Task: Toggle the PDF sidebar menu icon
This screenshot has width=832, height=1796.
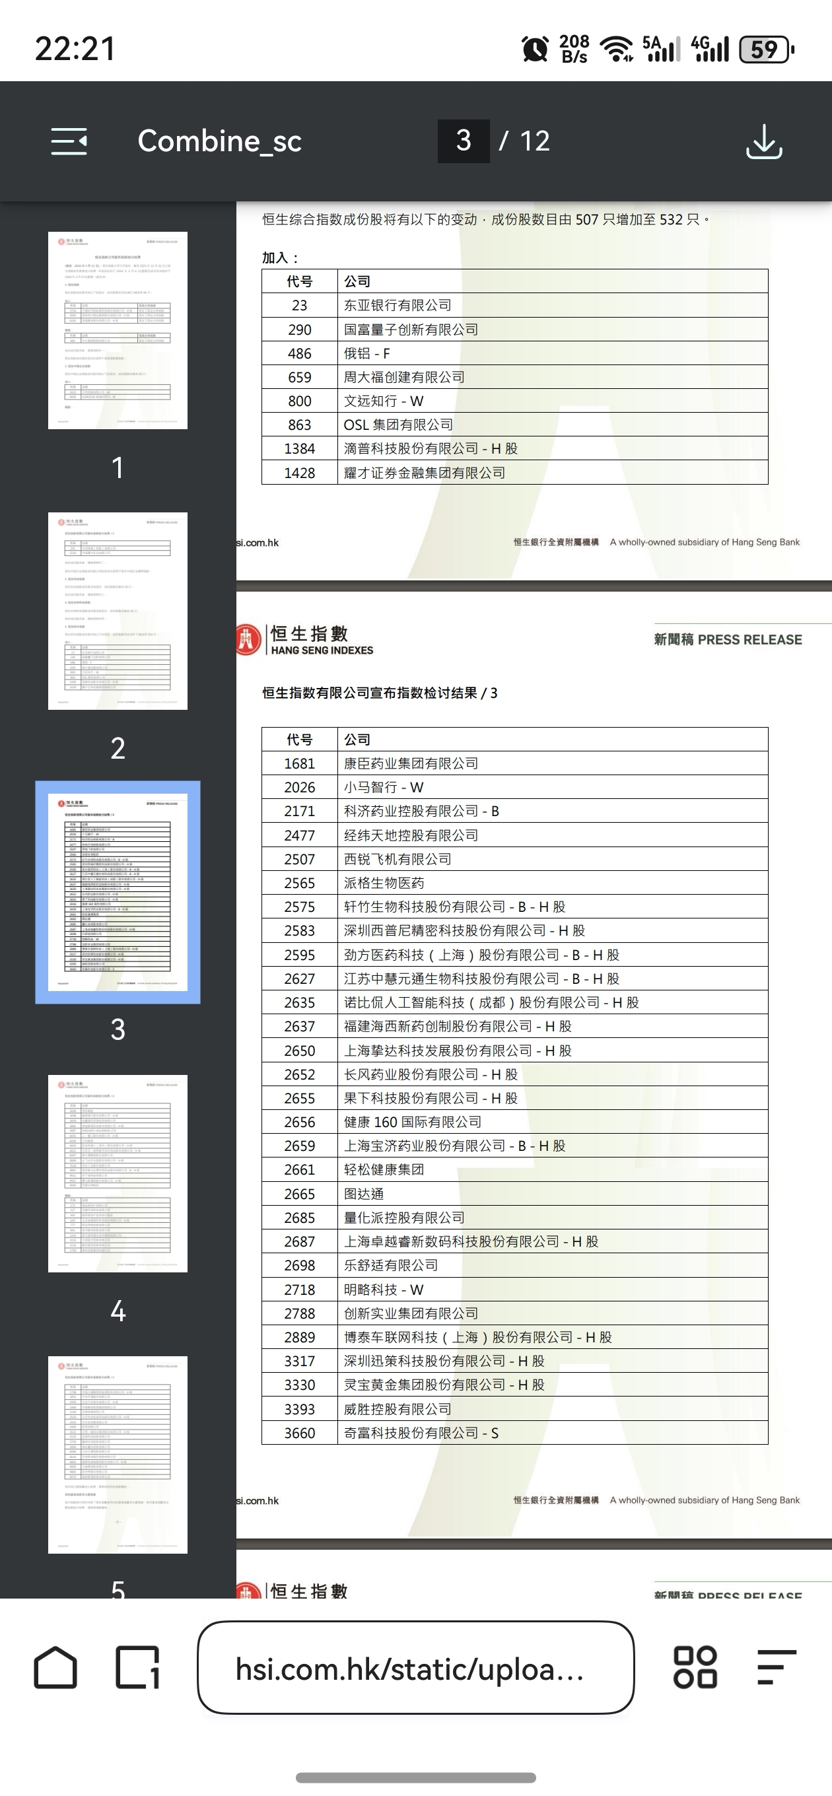Action: coord(69,141)
